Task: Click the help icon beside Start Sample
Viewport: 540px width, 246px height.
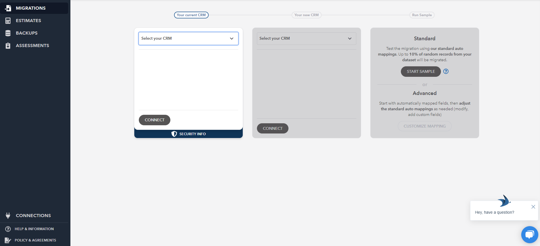Action: (x=446, y=71)
